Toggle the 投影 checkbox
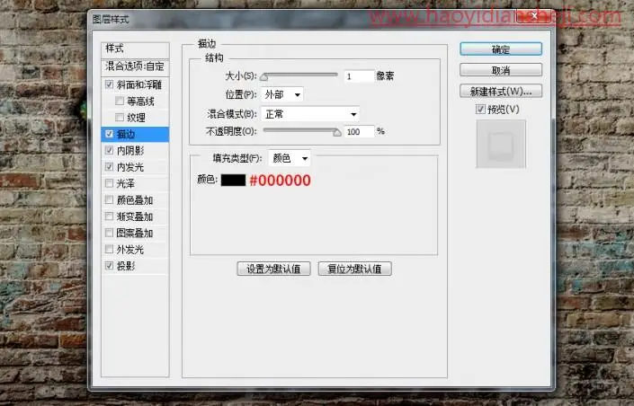 point(109,266)
